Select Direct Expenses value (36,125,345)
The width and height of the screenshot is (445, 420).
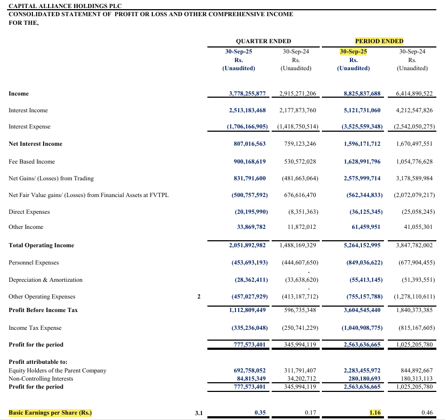pos(366,212)
